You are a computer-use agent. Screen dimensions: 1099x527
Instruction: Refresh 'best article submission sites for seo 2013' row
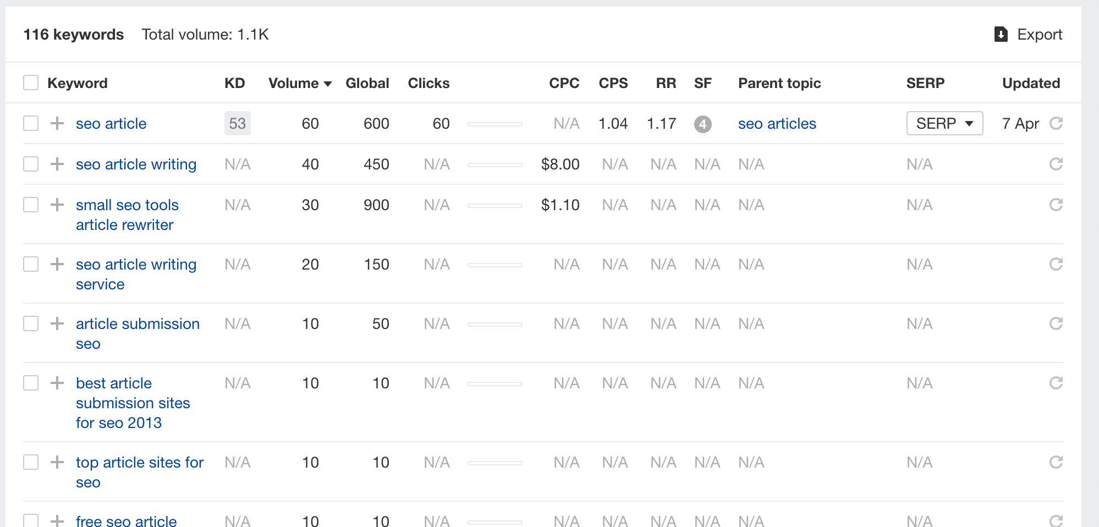click(x=1056, y=383)
